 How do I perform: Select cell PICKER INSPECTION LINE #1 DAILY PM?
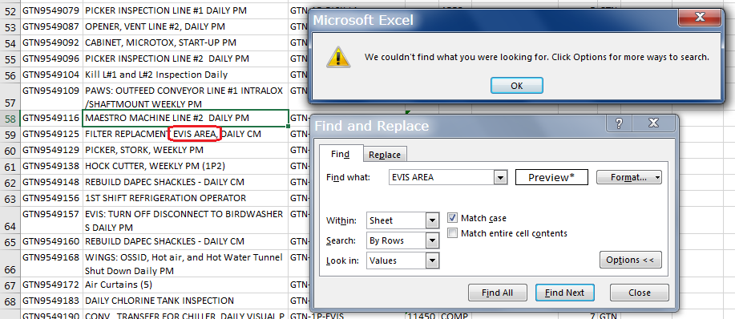coord(185,10)
